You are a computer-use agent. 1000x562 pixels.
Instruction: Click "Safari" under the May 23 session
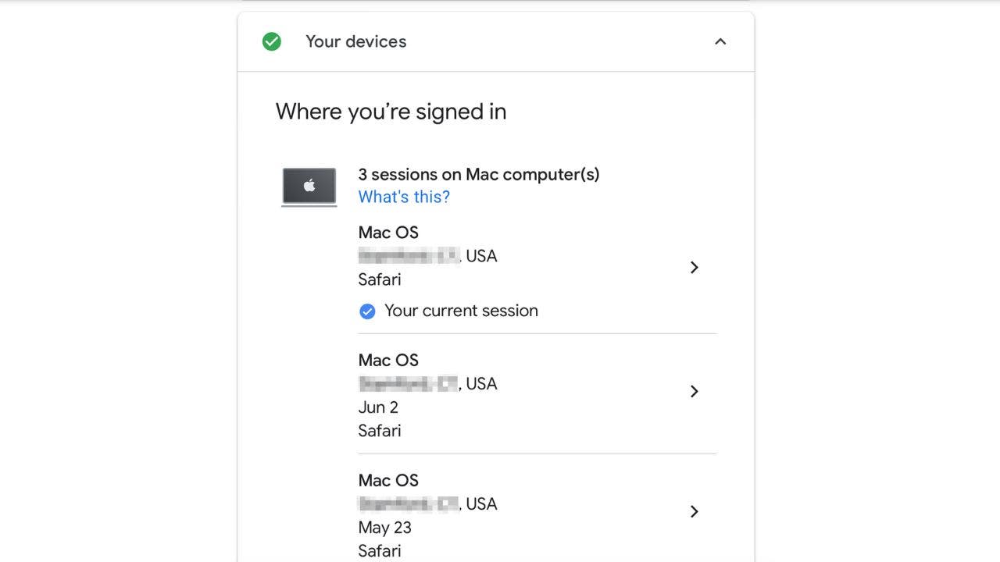point(380,550)
